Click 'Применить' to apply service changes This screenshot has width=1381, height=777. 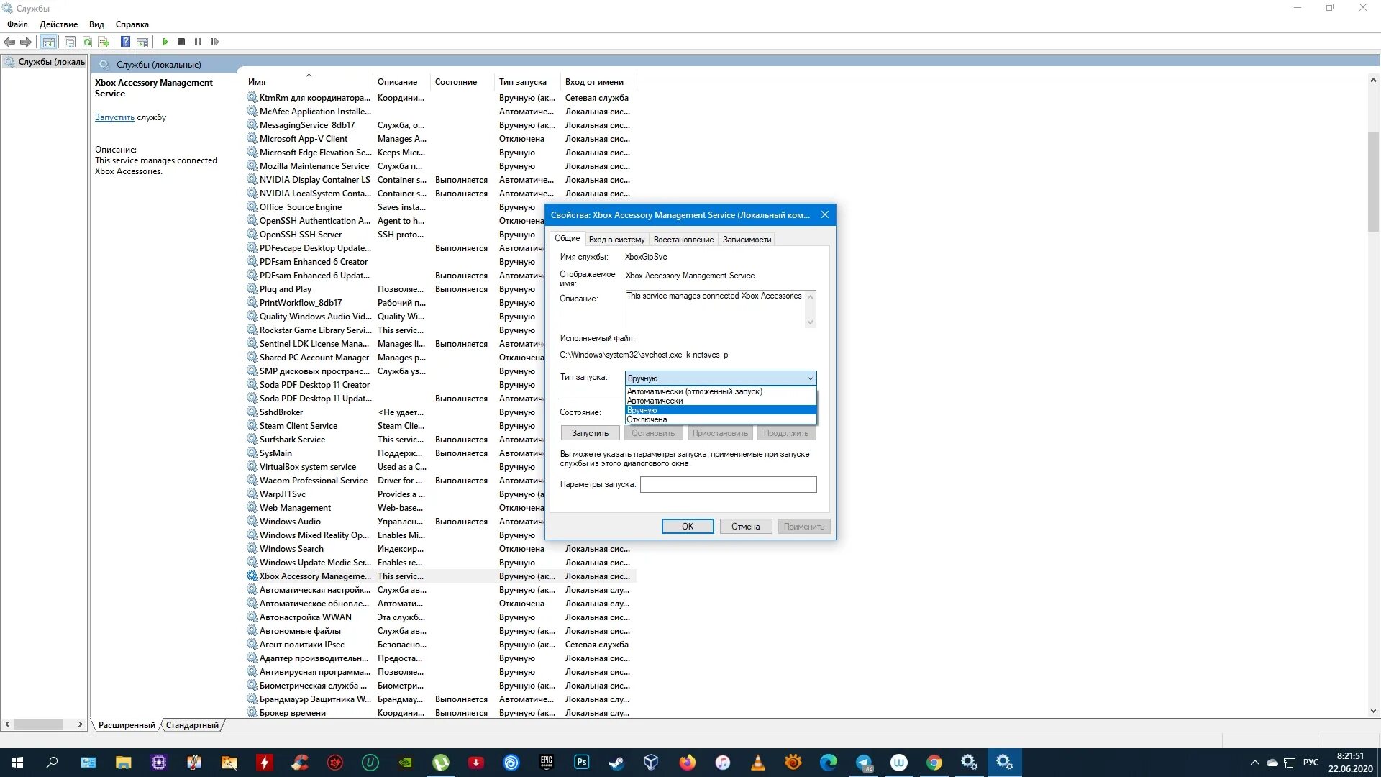pos(803,526)
